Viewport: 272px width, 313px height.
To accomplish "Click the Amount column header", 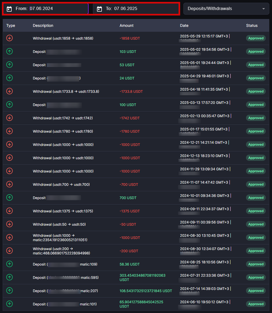I will click(126, 25).
